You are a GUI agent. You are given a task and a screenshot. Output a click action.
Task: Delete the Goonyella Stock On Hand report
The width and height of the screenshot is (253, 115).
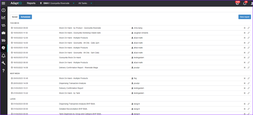[245, 57]
